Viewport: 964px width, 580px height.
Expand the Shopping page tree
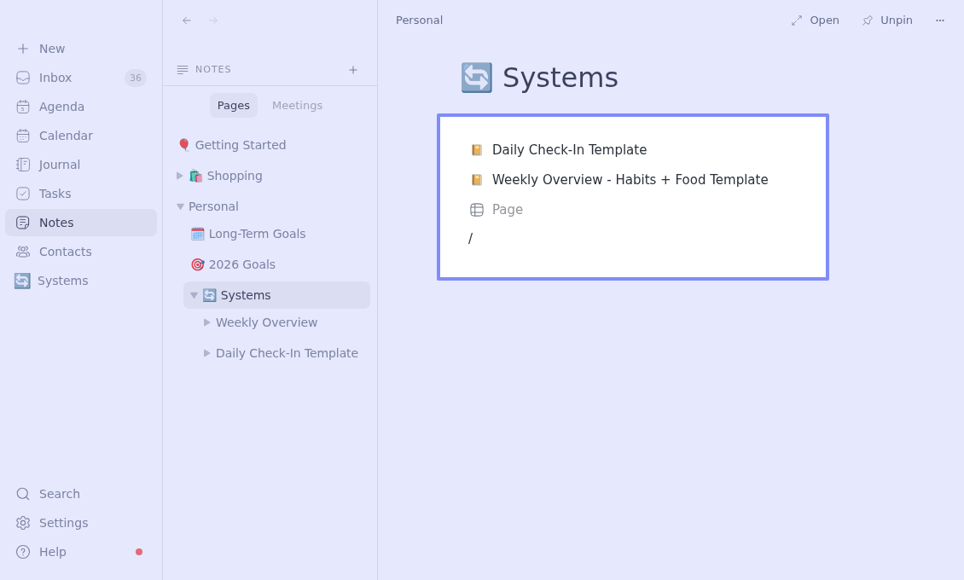180,176
